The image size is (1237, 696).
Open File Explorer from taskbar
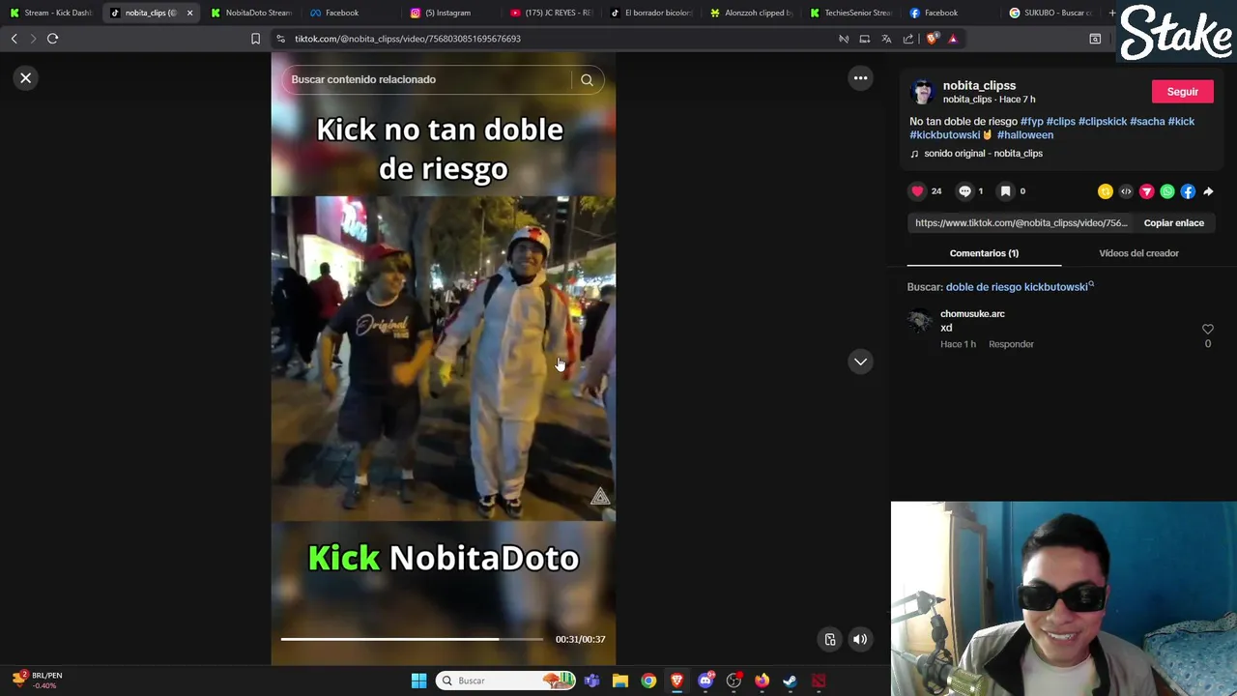point(620,681)
